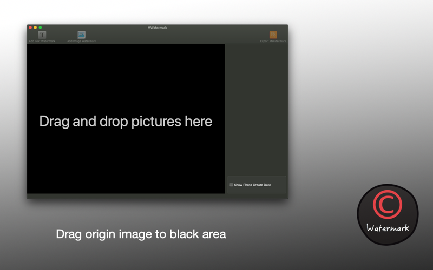
Task: Click the red copyright Watermark logo badge
Action: pyautogui.click(x=388, y=214)
